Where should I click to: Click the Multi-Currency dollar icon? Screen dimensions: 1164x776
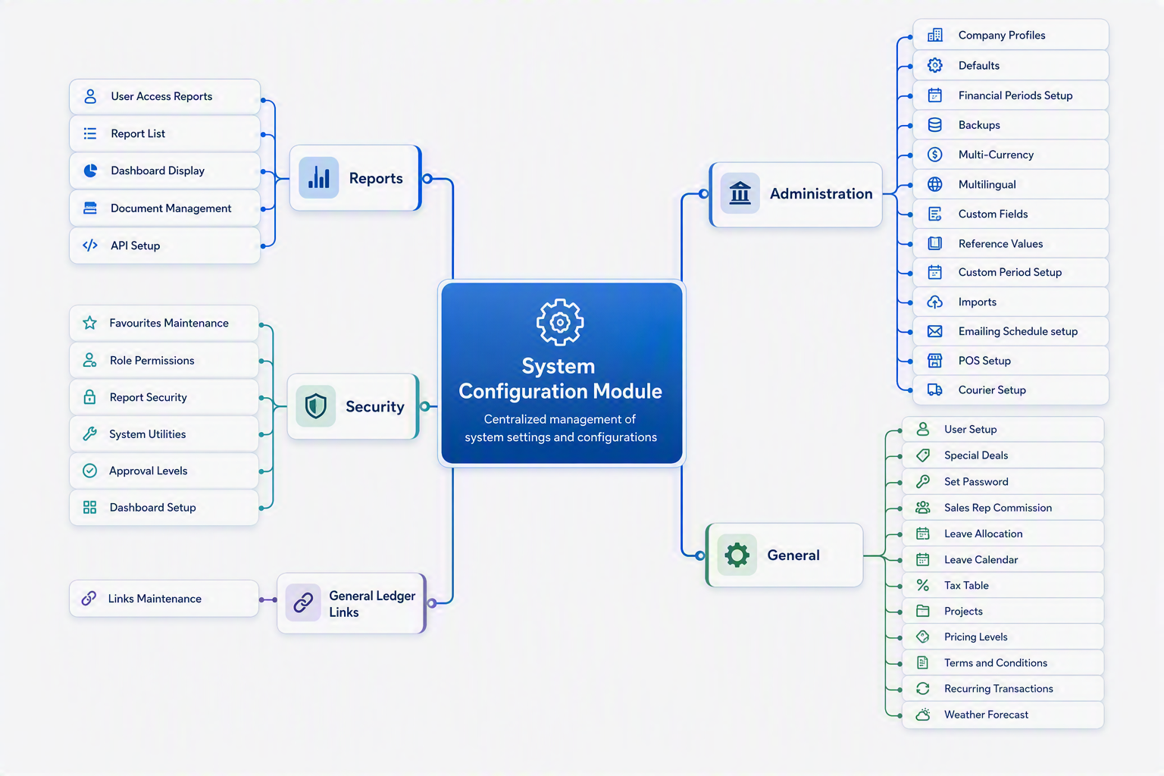coord(935,155)
